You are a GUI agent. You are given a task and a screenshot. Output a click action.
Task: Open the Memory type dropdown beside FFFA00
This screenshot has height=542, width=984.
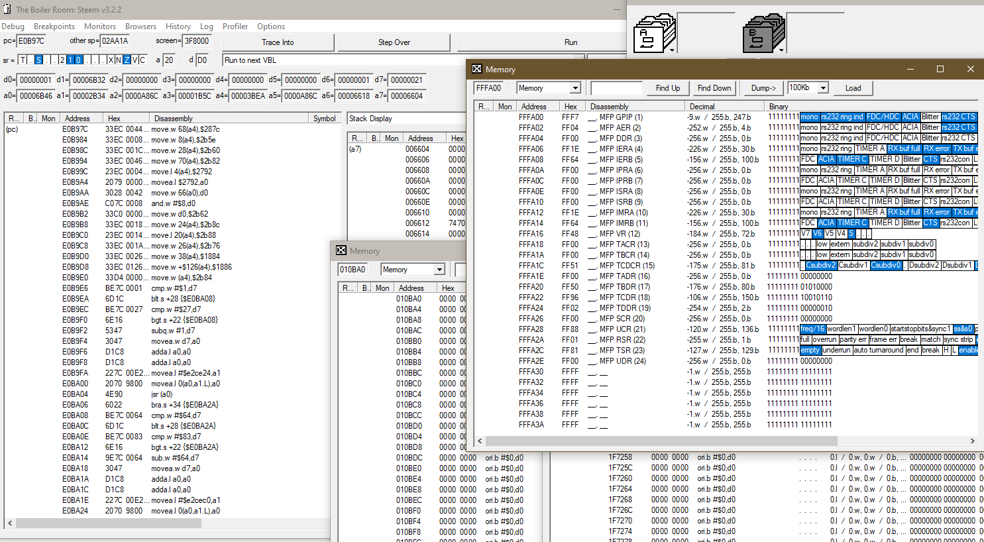(574, 88)
